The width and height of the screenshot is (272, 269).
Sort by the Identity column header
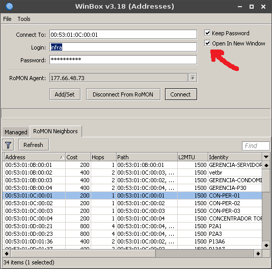coord(235,157)
